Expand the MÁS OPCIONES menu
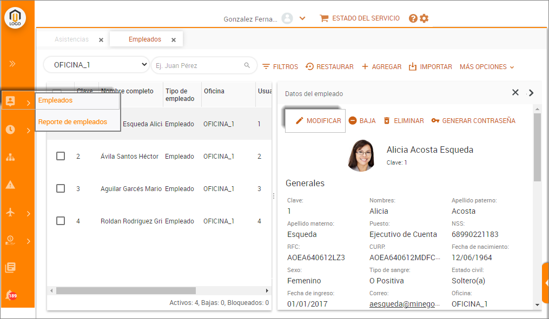The width and height of the screenshot is (549, 319). (x=486, y=67)
